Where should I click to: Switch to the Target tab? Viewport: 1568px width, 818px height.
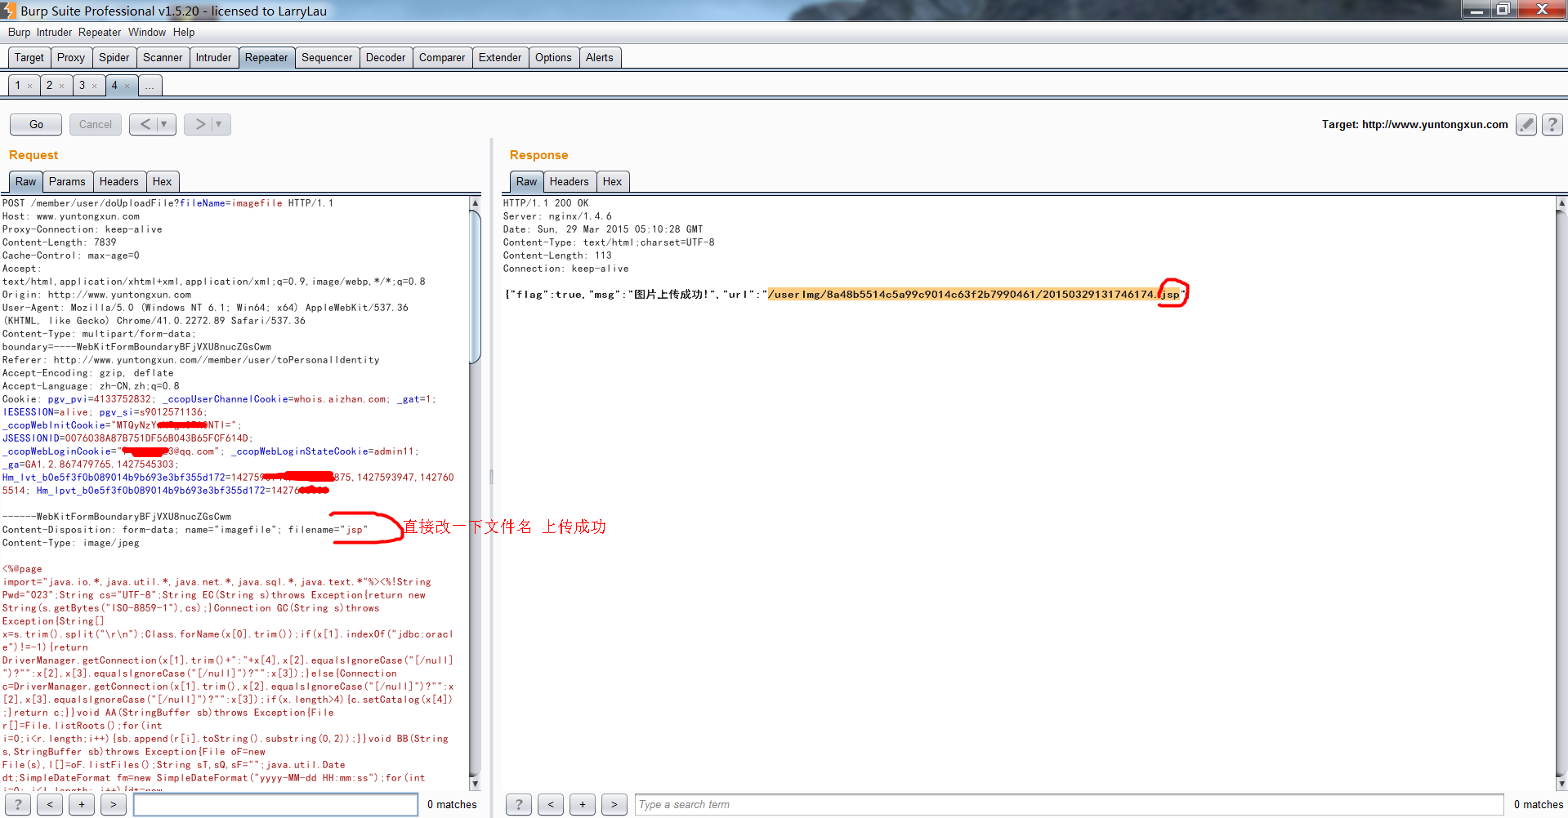pyautogui.click(x=29, y=58)
